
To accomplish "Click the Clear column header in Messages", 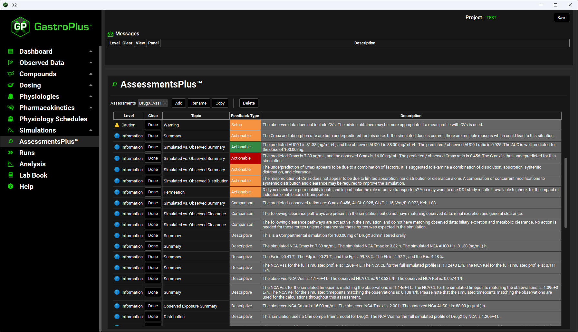I will pyautogui.click(x=127, y=43).
